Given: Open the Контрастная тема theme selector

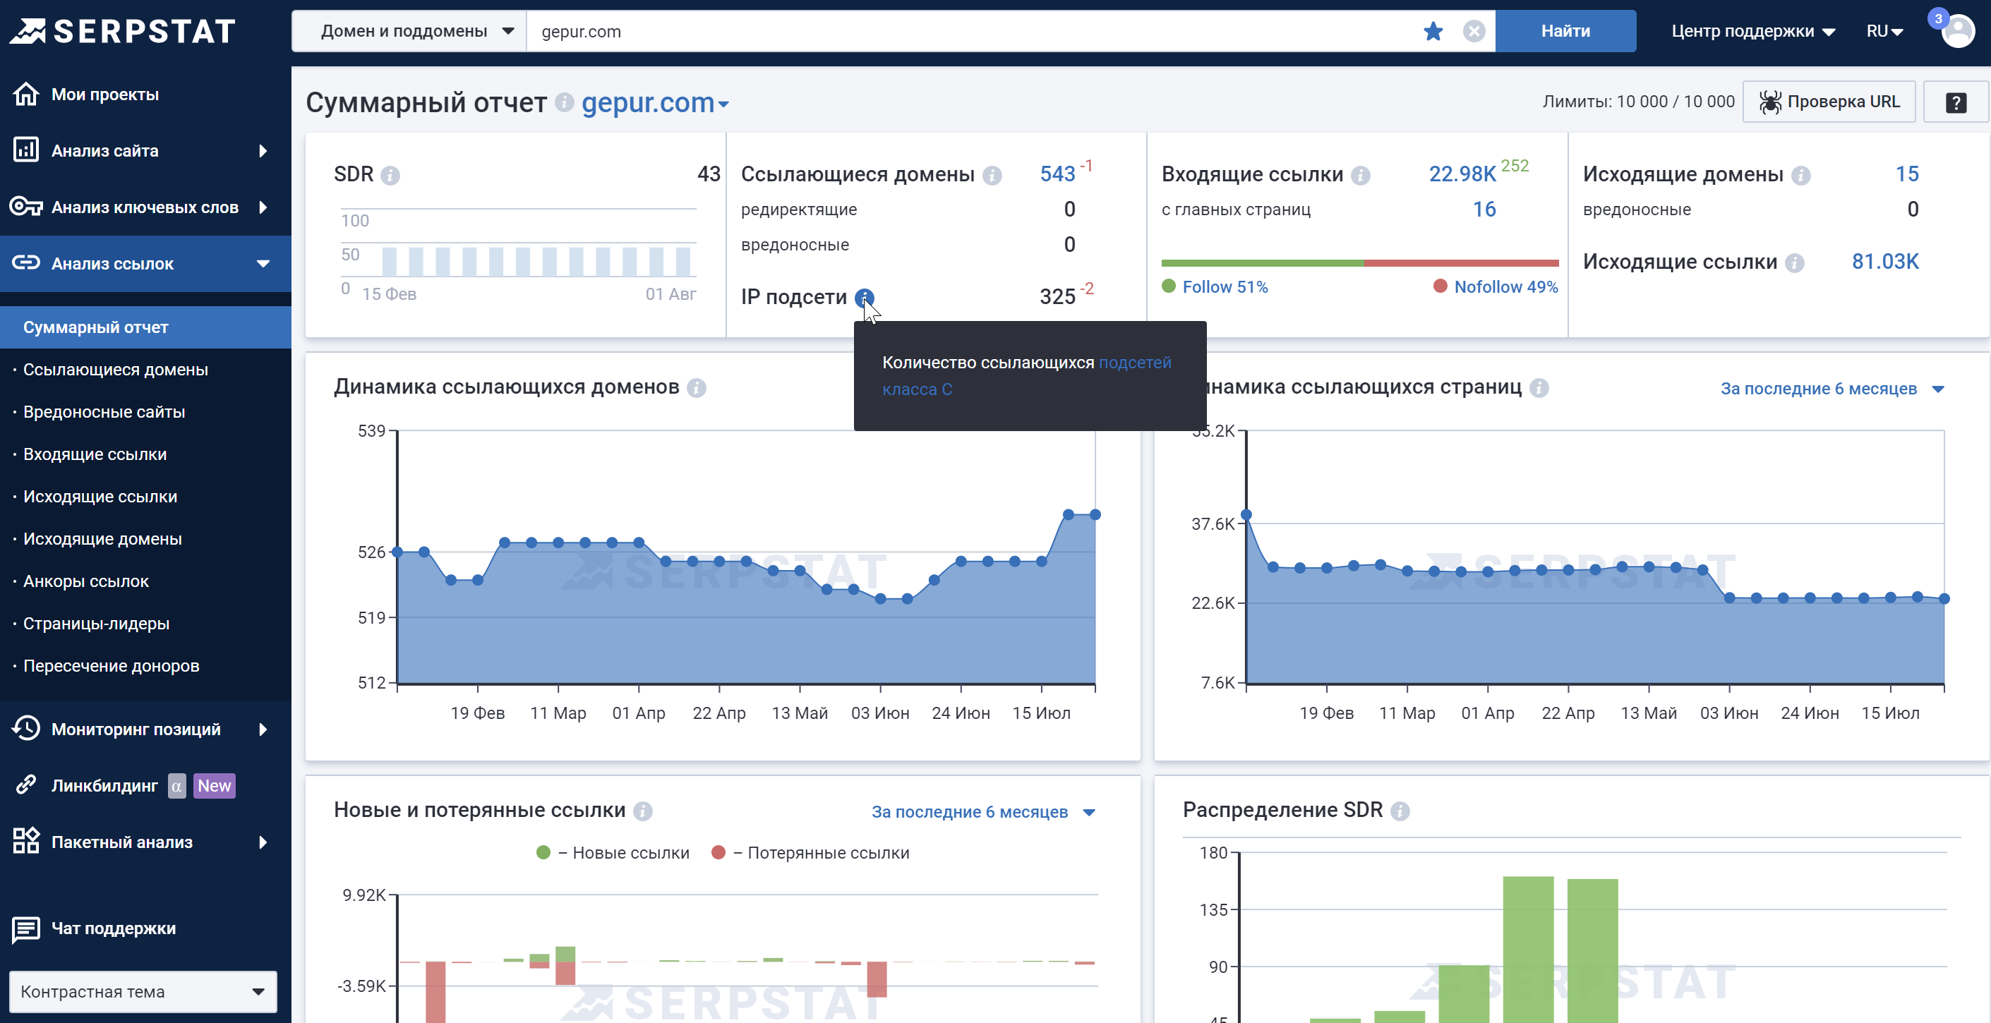Looking at the screenshot, I should click(x=143, y=991).
